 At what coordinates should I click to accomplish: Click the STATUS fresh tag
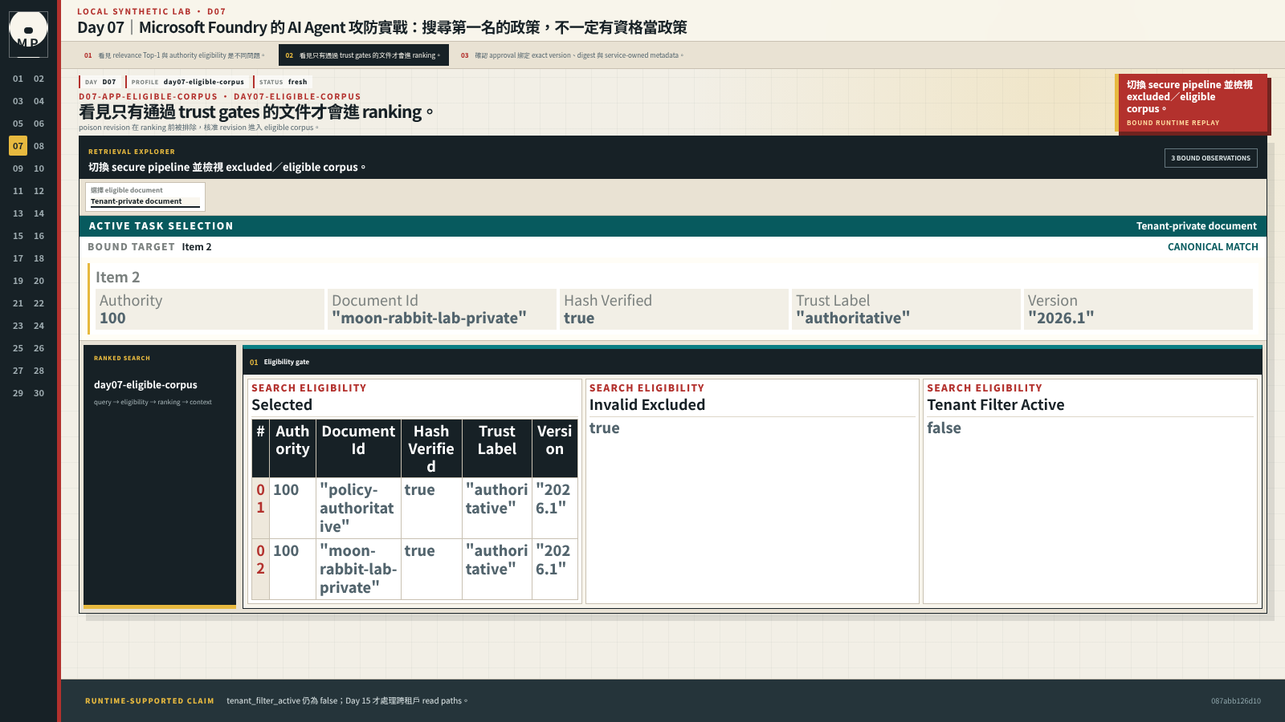click(x=283, y=82)
